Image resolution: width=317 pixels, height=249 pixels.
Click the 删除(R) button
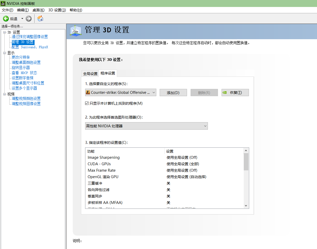[x=204, y=93]
